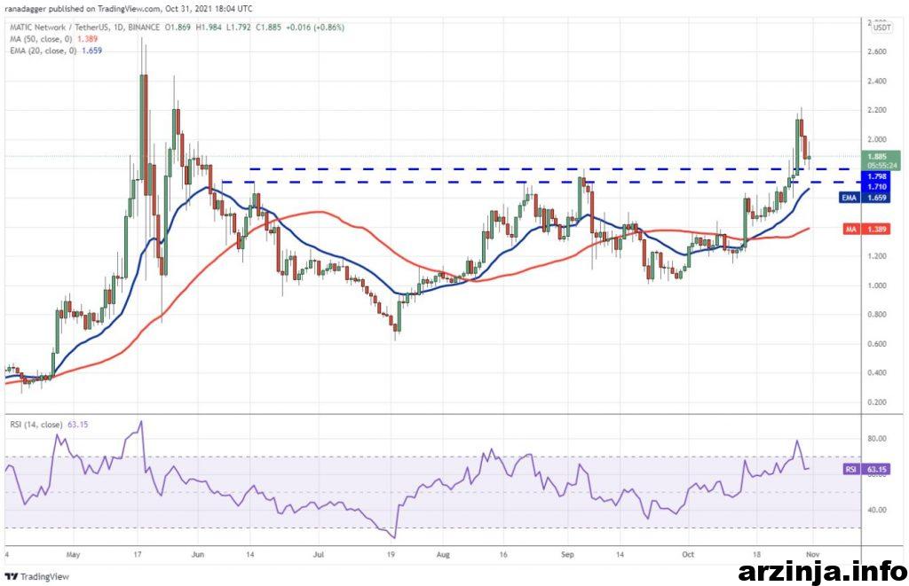This screenshot has height=586, width=909.
Task: Click the USDT currency label on price axis
Action: point(882,28)
